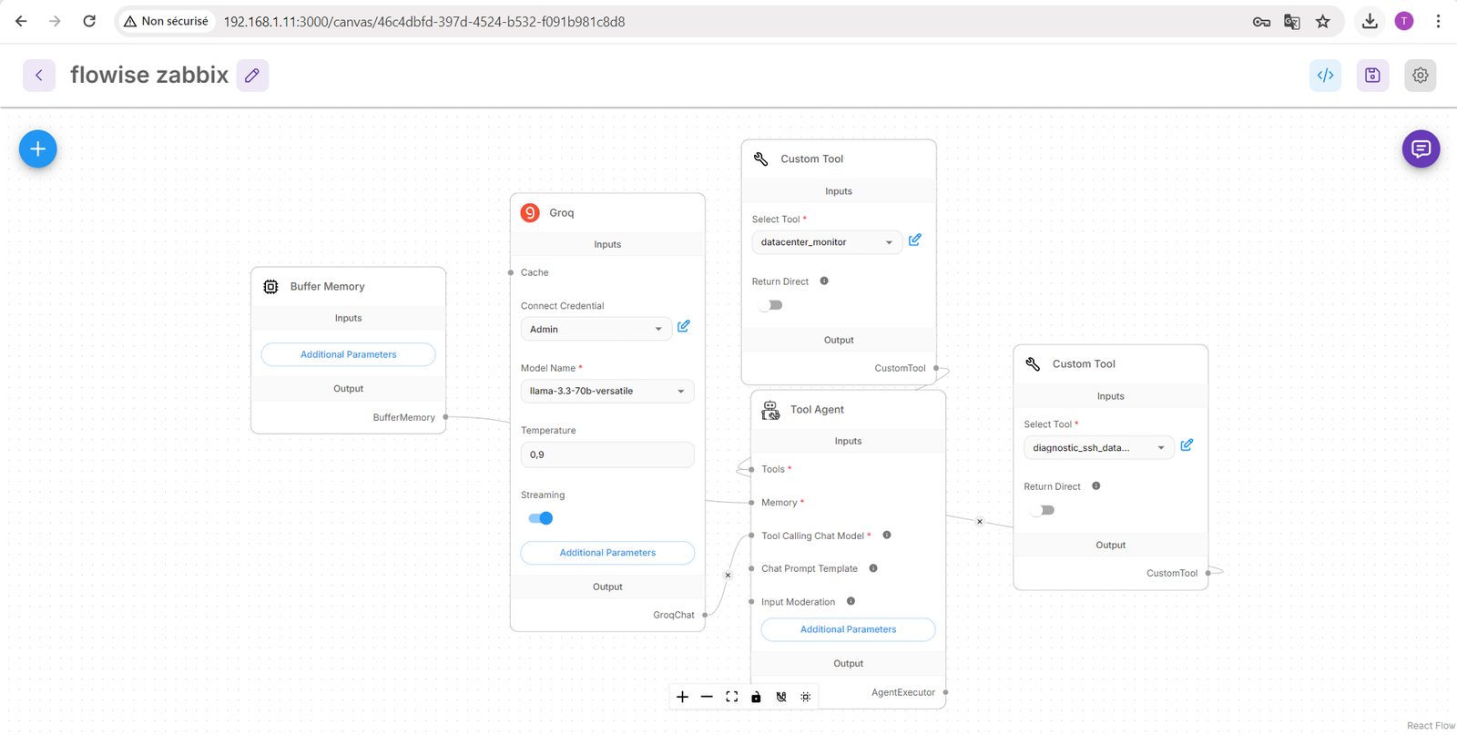Zoom out on the canvas controls
Image resolution: width=1457 pixels, height=735 pixels.
707,697
